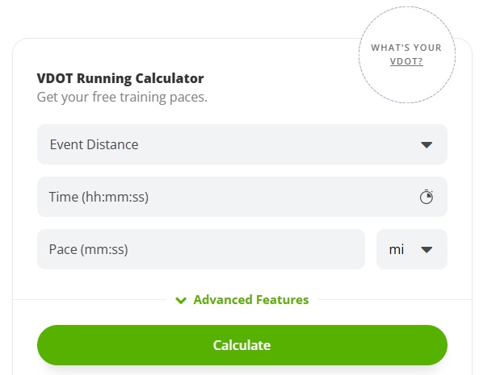Open the Event Distance dropdown
This screenshot has height=375, width=500.
click(x=242, y=144)
